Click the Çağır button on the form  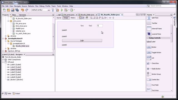82,41
